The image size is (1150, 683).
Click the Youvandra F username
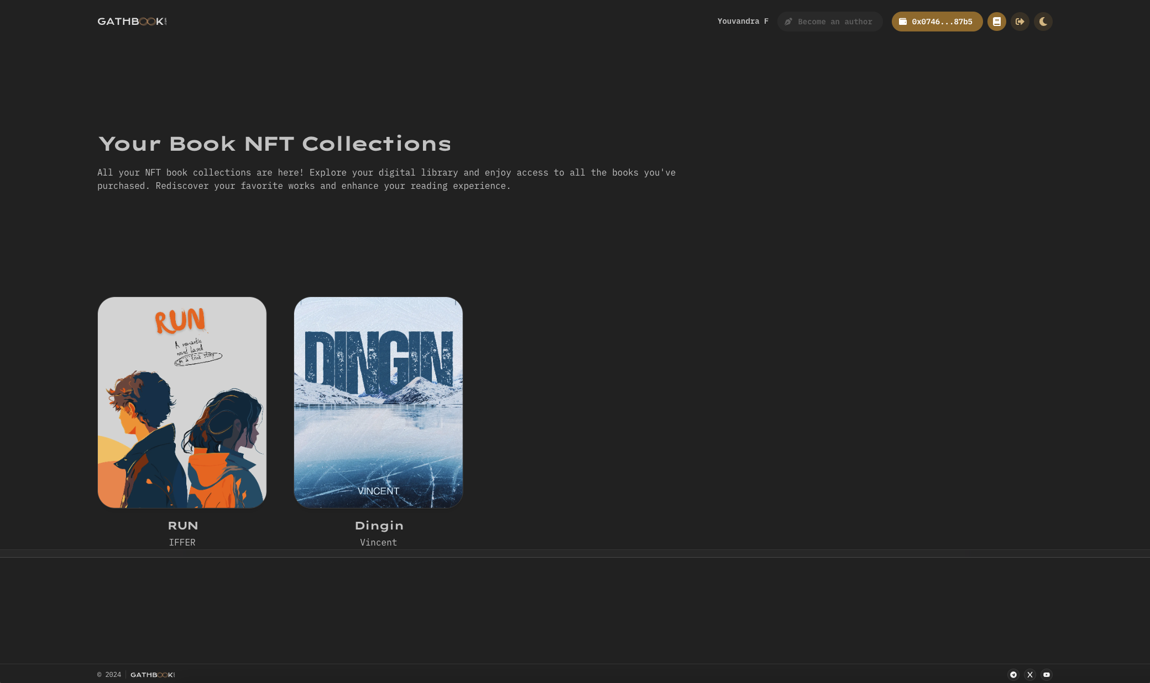pyautogui.click(x=743, y=22)
